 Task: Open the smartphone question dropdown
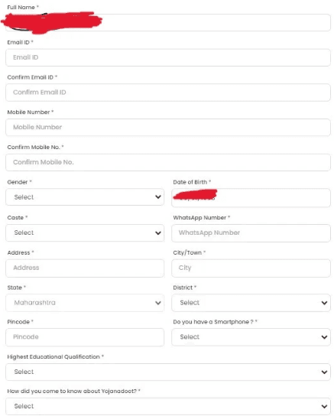point(251,337)
